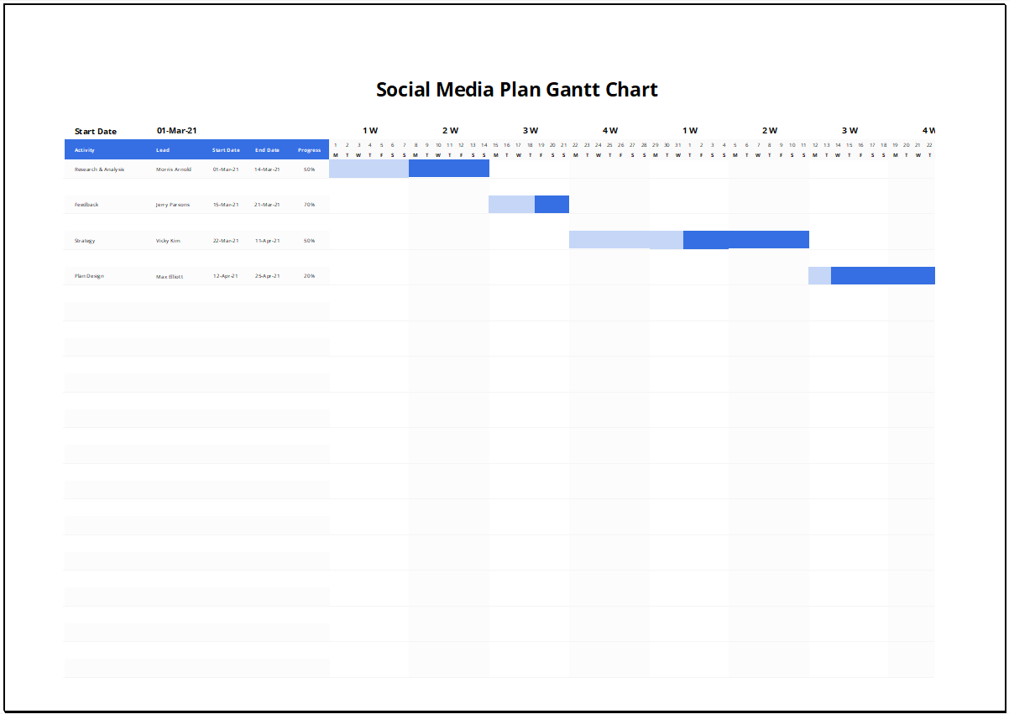This screenshot has width=1009, height=714.
Task: Click the Feedback activity cell
Action: tap(86, 205)
